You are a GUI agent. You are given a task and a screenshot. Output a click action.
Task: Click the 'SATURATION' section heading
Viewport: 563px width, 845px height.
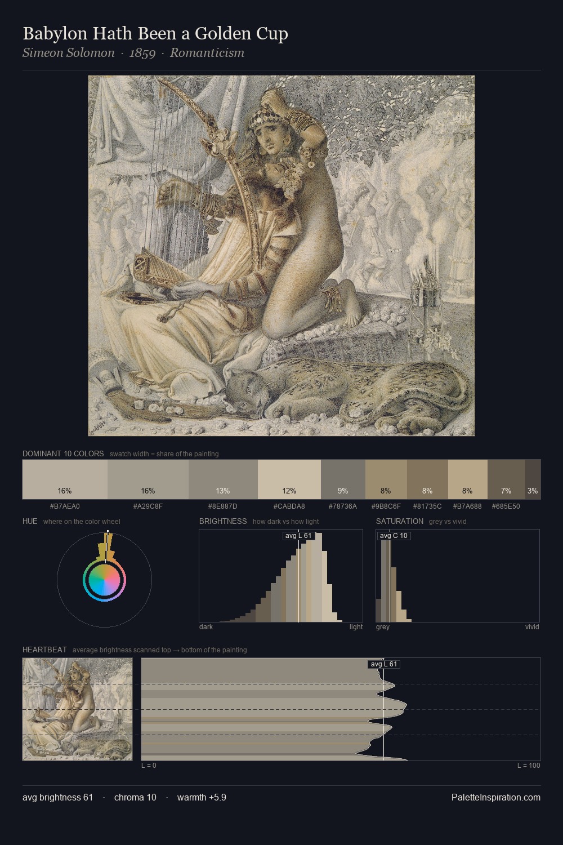400,521
